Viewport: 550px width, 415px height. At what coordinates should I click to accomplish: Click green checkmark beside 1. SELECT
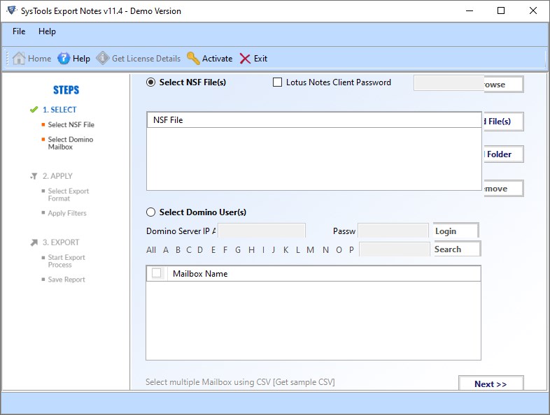34,110
